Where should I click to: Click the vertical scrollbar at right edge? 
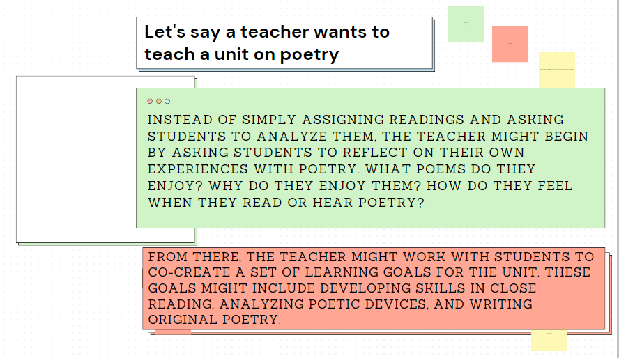(x=617, y=179)
